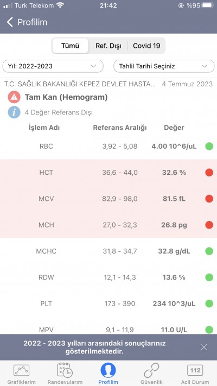The width and height of the screenshot is (217, 386).
Task: Switch to Ref. Dışı filter
Action: (x=108, y=46)
